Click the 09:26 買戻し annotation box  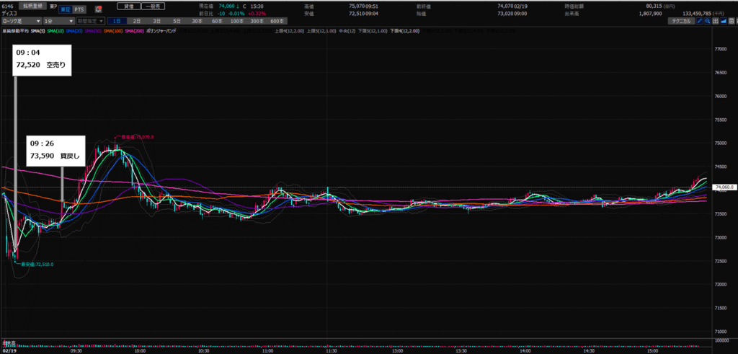[56, 149]
